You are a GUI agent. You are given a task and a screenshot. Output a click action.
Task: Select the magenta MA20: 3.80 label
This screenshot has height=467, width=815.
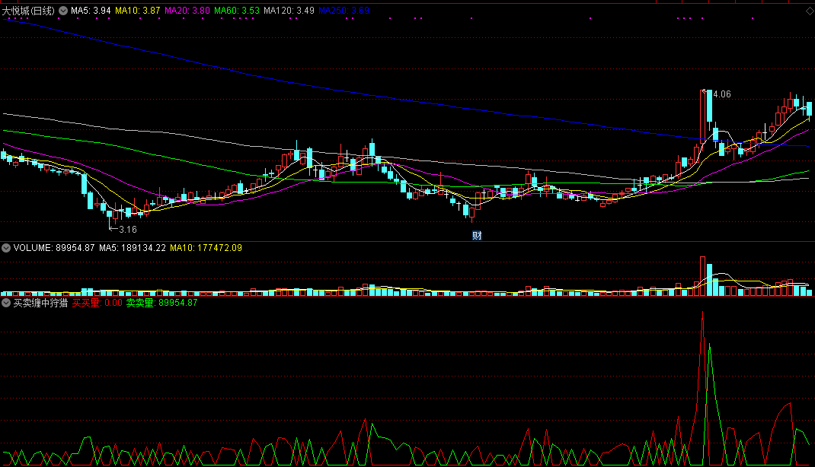click(x=187, y=11)
